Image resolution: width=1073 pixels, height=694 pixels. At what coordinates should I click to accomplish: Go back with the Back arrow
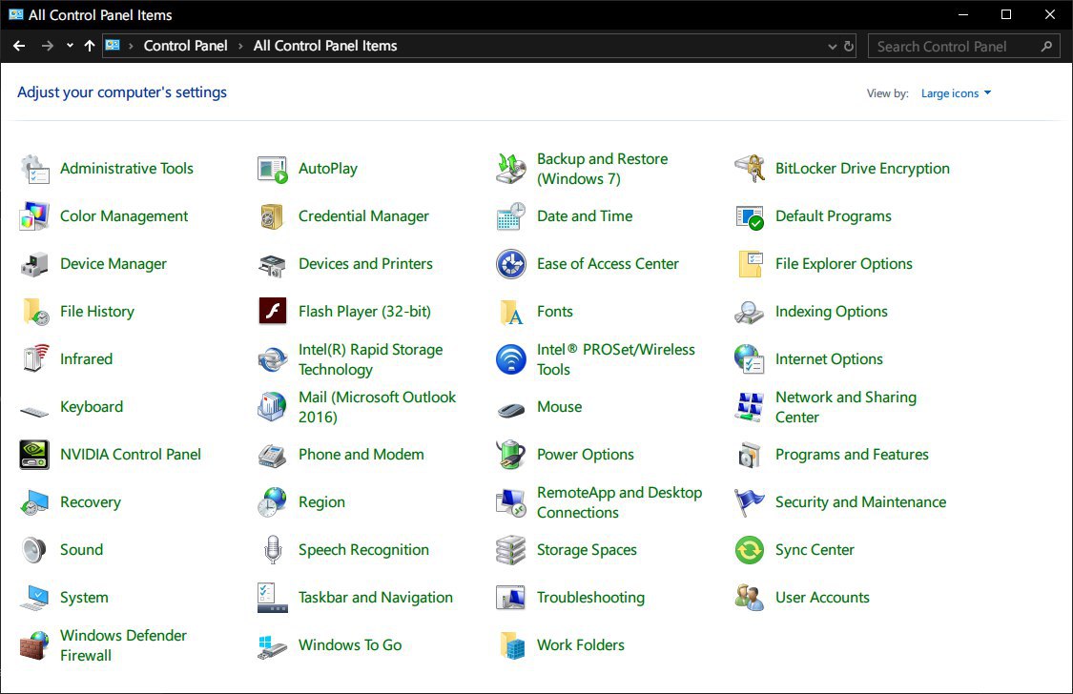tap(19, 46)
